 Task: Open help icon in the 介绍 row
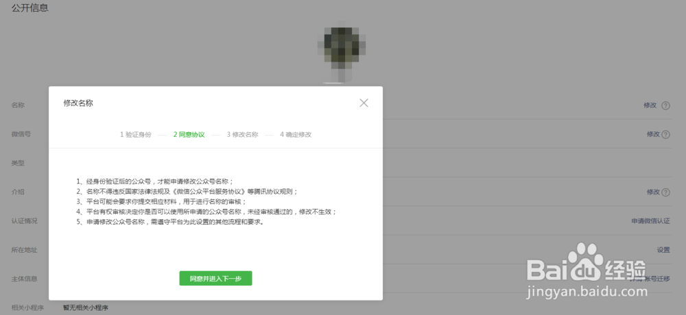[665, 192]
